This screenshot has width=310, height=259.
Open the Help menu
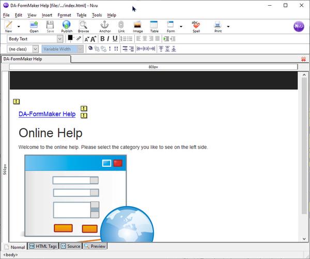tap(112, 15)
